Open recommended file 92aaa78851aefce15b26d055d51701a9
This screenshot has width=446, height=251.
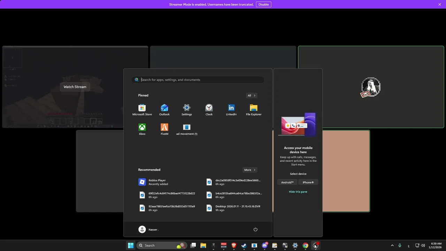(x=168, y=208)
